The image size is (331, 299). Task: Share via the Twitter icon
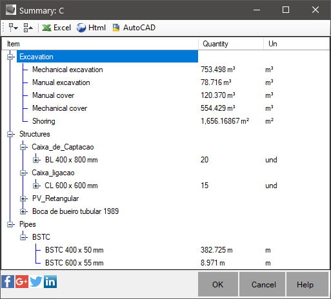pos(36,282)
